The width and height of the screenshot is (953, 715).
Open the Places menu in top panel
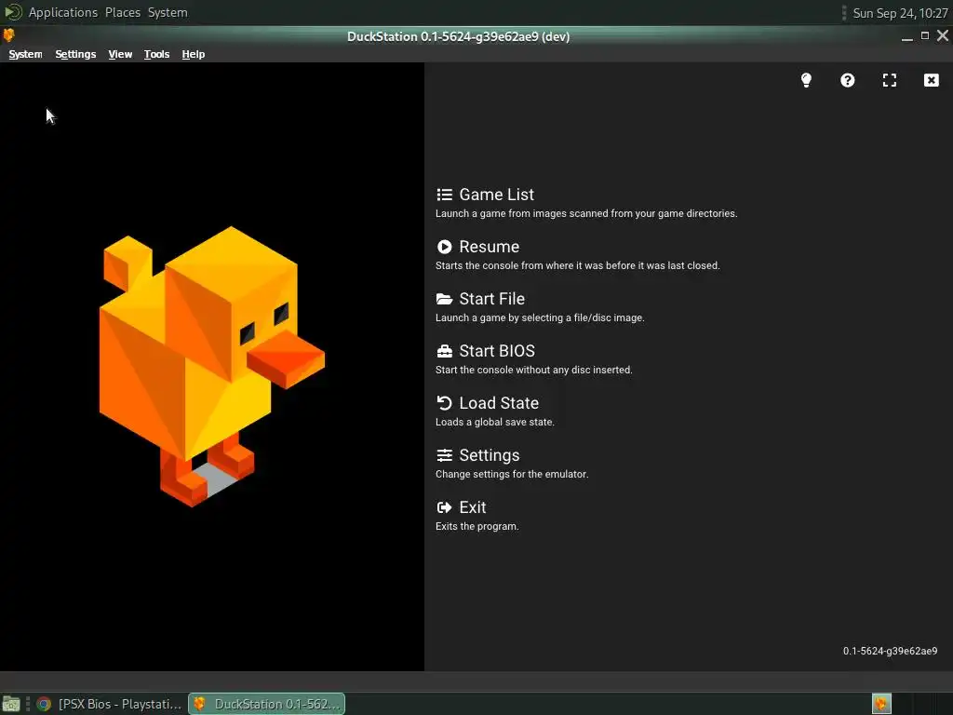click(x=123, y=13)
